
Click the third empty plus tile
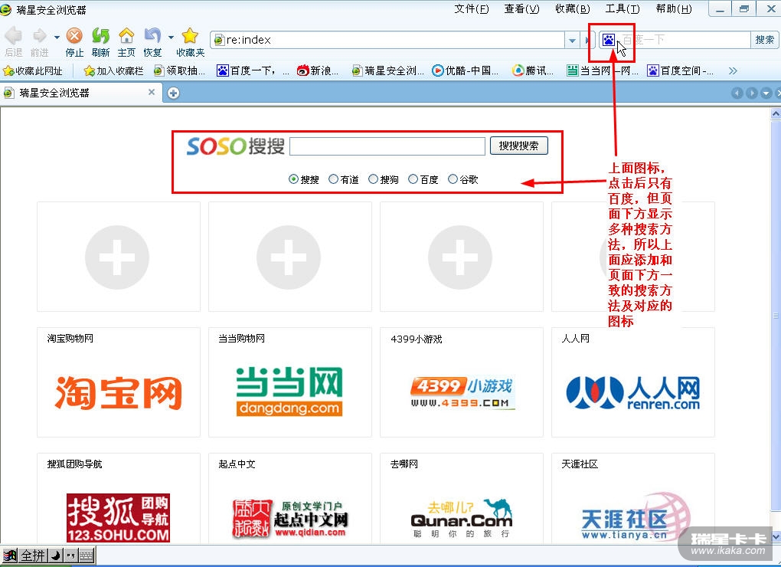[x=461, y=257]
